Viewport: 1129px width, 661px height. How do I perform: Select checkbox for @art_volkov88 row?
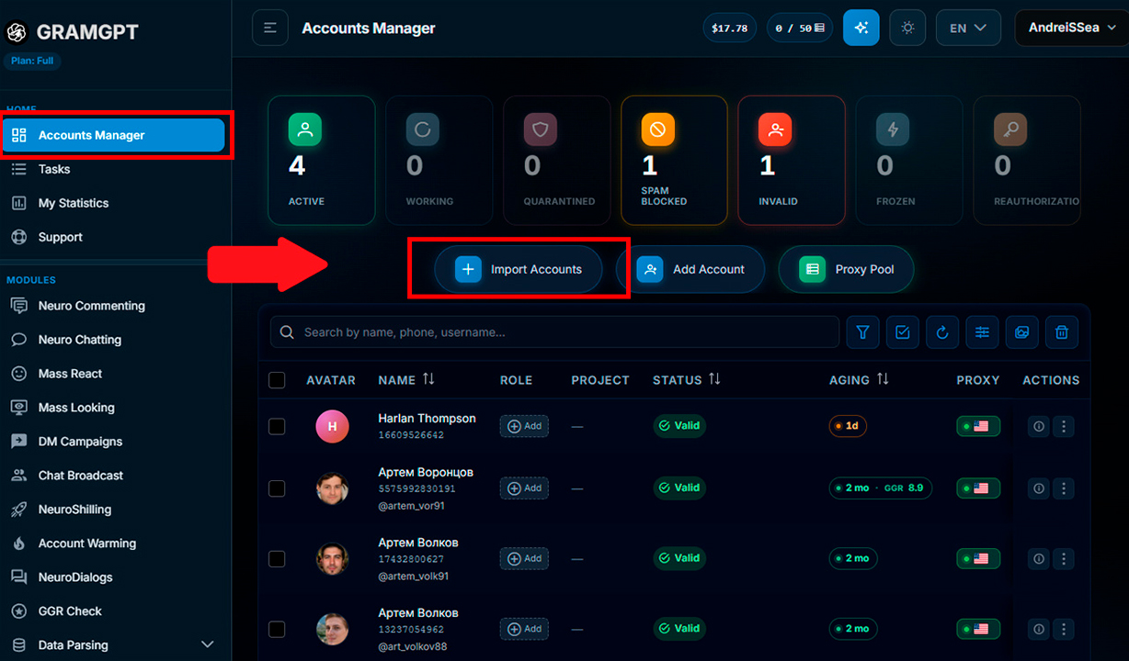[277, 629]
